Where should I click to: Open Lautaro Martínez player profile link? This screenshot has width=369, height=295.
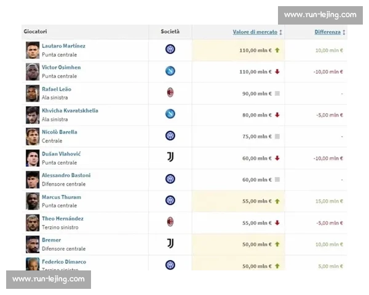pos(63,46)
